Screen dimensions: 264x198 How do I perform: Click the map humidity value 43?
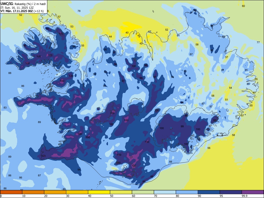[x=139, y=36]
